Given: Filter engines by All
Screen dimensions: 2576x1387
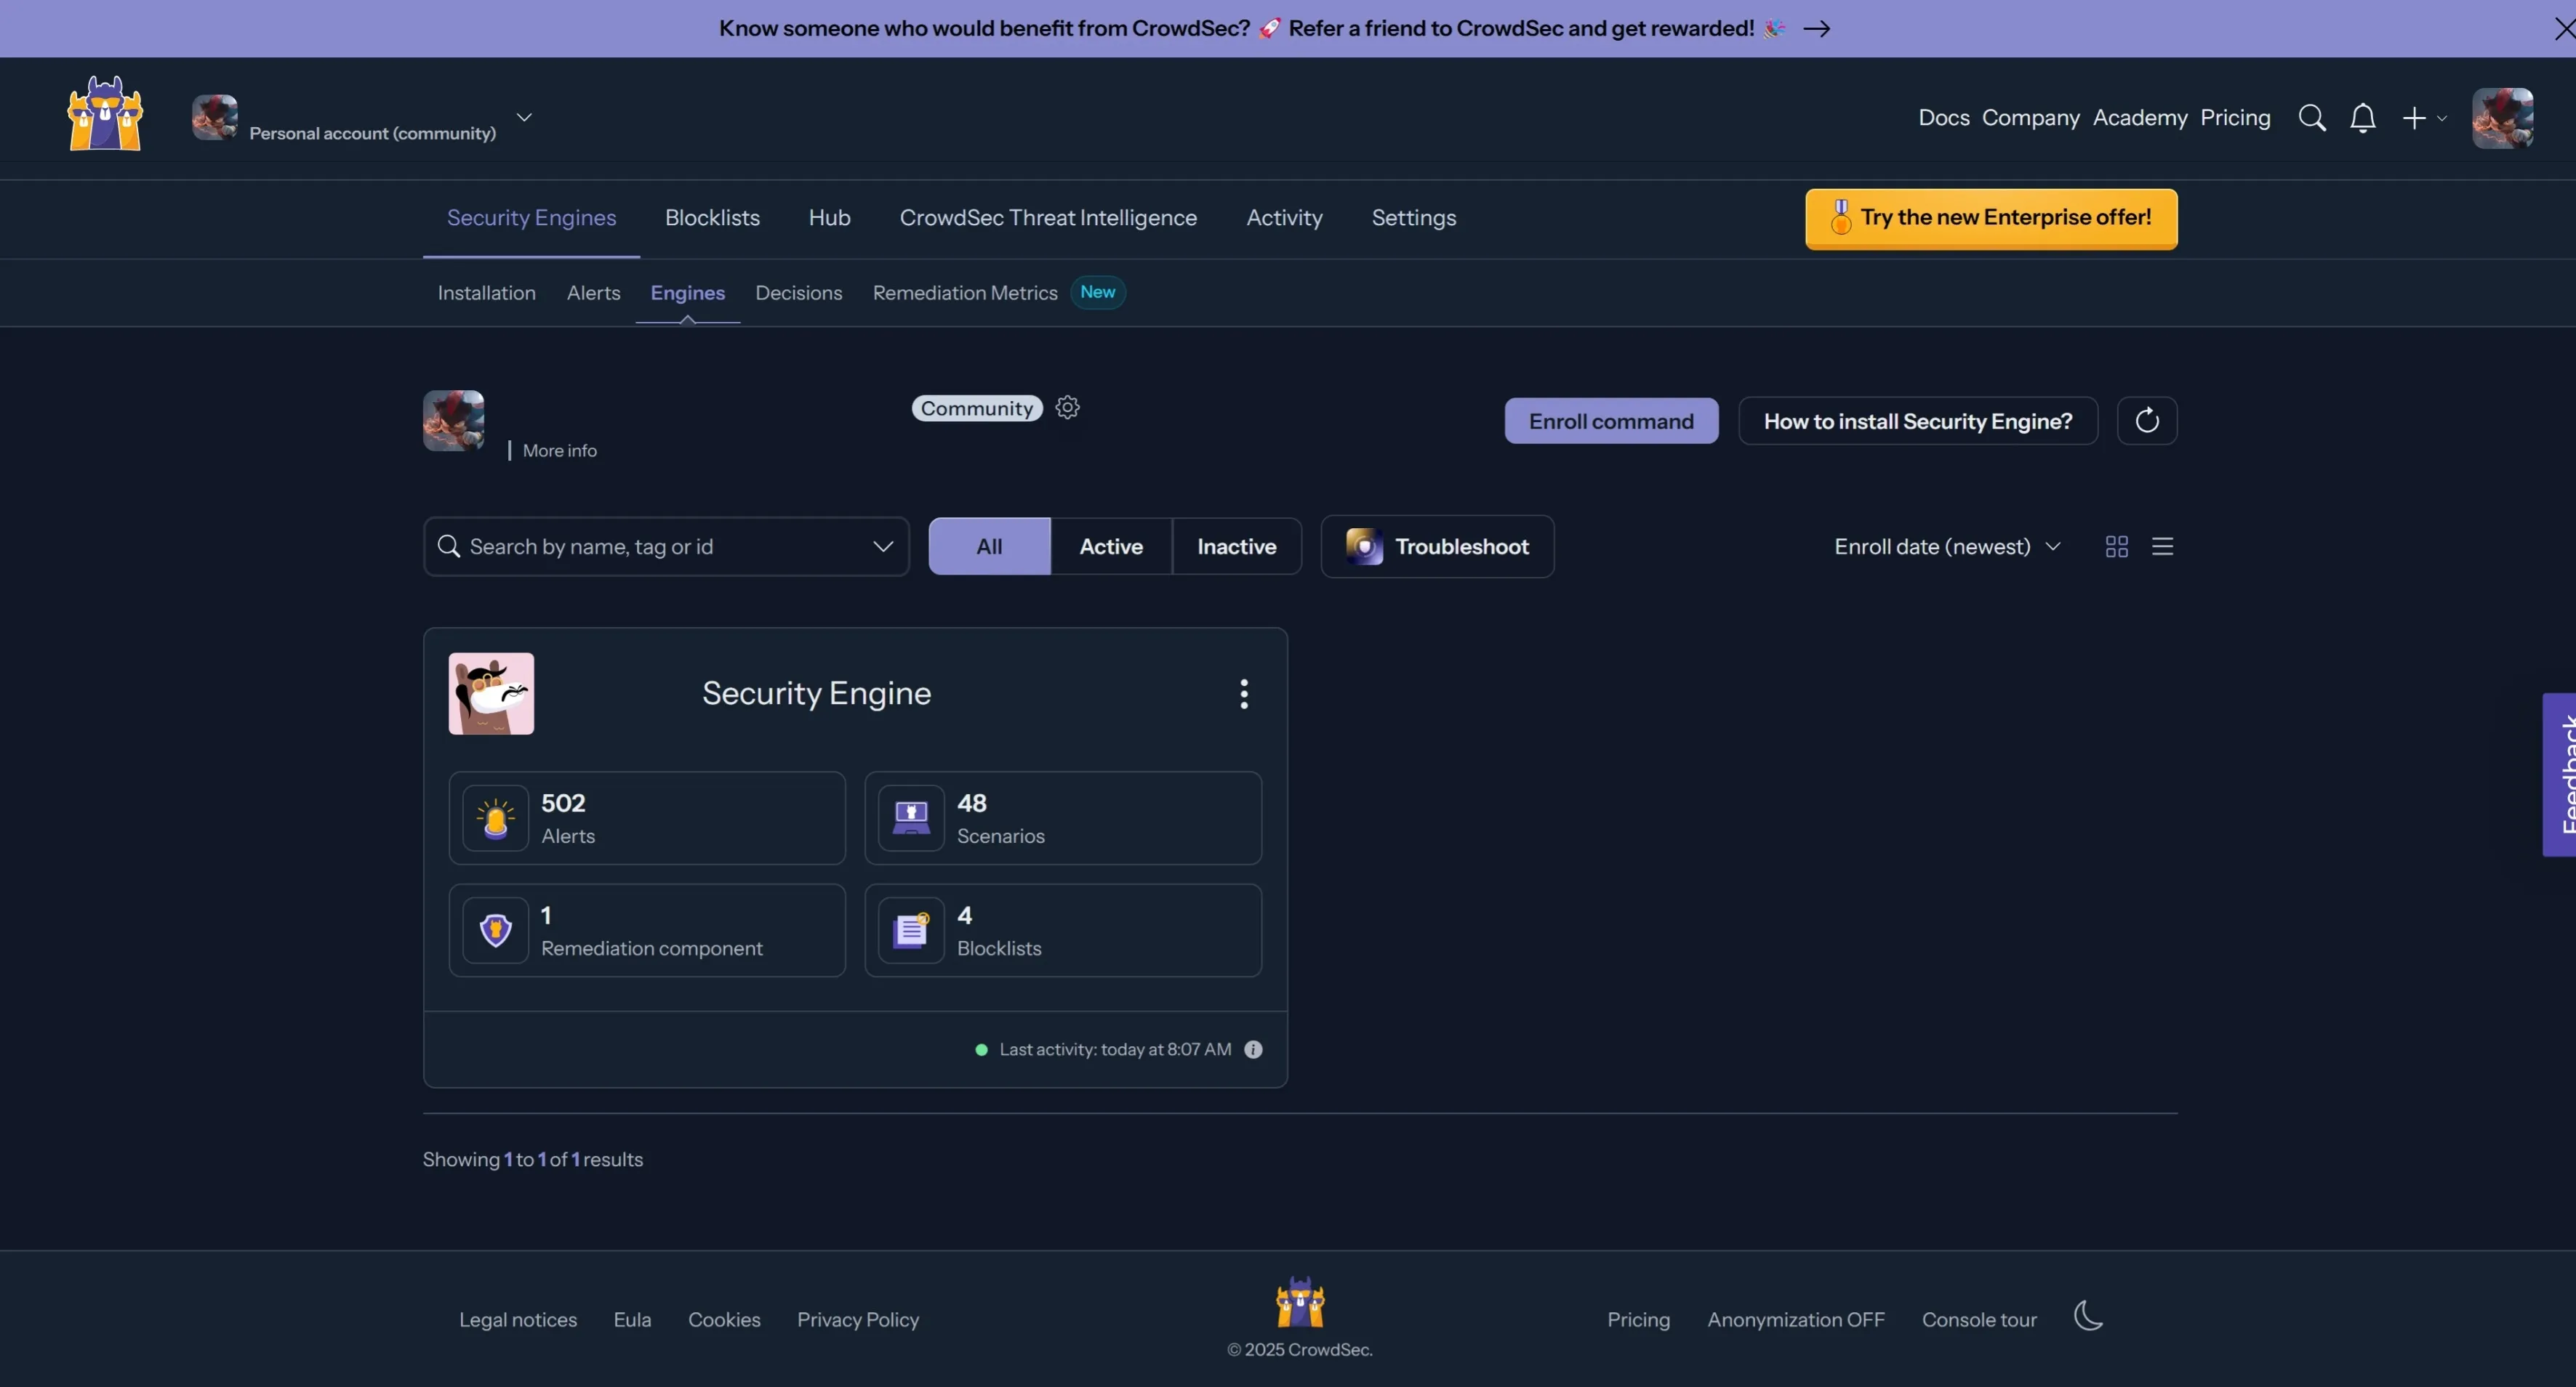Looking at the screenshot, I should click(x=989, y=546).
